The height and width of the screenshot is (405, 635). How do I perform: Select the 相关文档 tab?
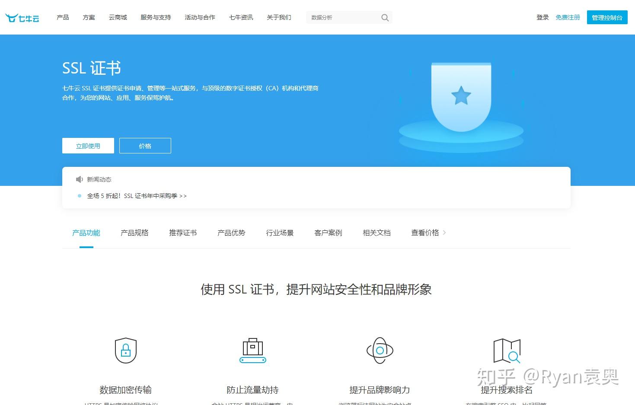click(x=377, y=233)
